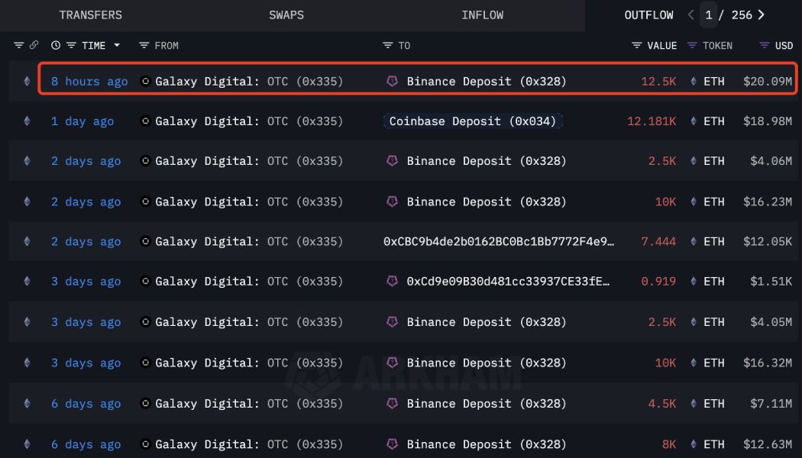This screenshot has height=458, width=802.
Task: Switch to the TRANSFERS tab
Action: point(90,15)
